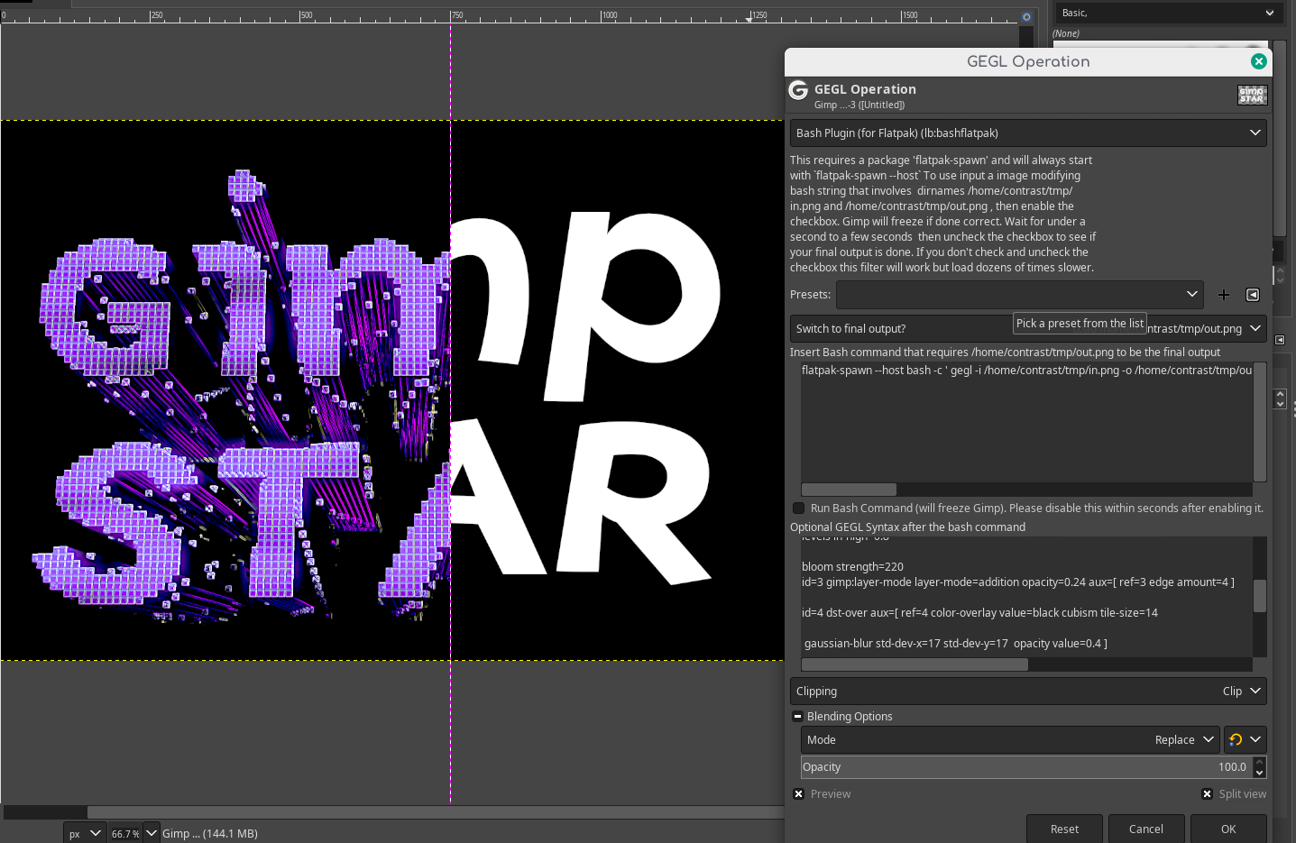Click into the GEGL syntax text area
This screenshot has height=843, width=1296.
coord(1026,597)
